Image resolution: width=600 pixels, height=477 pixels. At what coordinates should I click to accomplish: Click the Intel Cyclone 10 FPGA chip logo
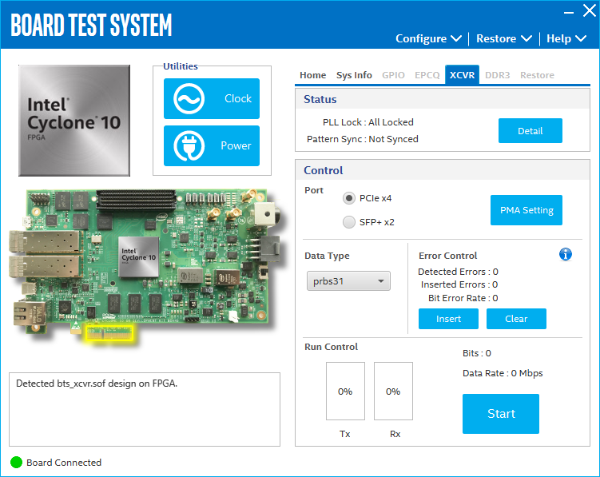(x=74, y=121)
